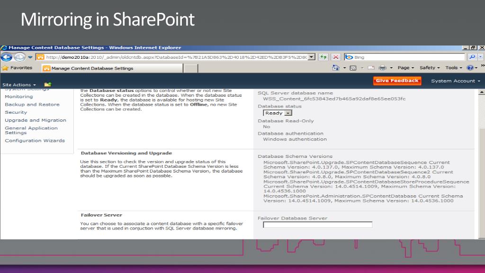Open Favorites with the star icon
The height and width of the screenshot is (273, 485).
pyautogui.click(x=17, y=68)
